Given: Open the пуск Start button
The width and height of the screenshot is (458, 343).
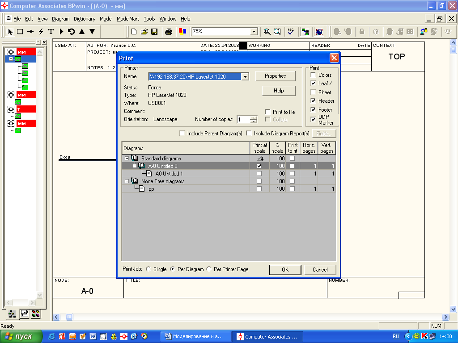Looking at the screenshot, I should pos(21,337).
